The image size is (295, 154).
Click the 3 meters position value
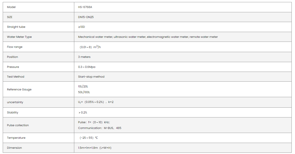(84, 57)
